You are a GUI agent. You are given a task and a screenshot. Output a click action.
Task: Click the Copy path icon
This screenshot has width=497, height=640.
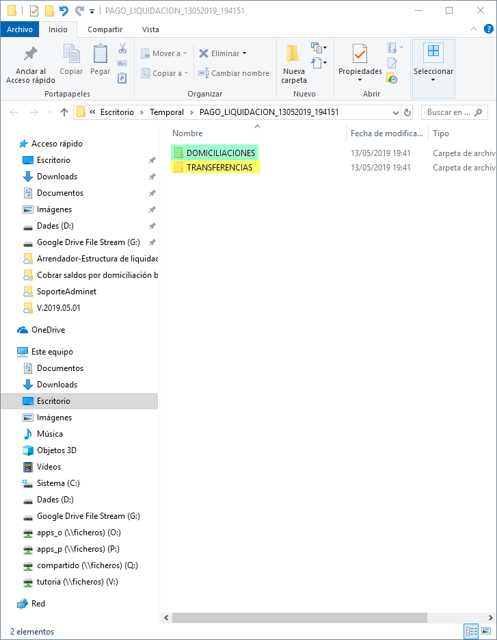coord(122,63)
